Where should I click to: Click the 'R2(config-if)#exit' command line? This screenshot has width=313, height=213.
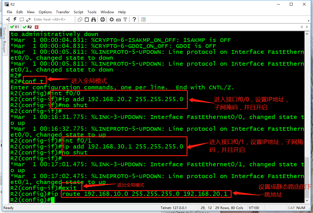44,188
